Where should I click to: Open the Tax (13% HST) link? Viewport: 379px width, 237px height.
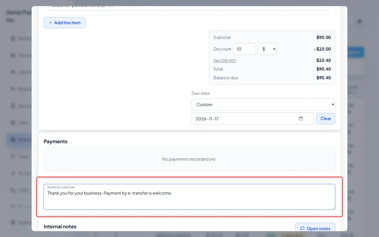(225, 61)
